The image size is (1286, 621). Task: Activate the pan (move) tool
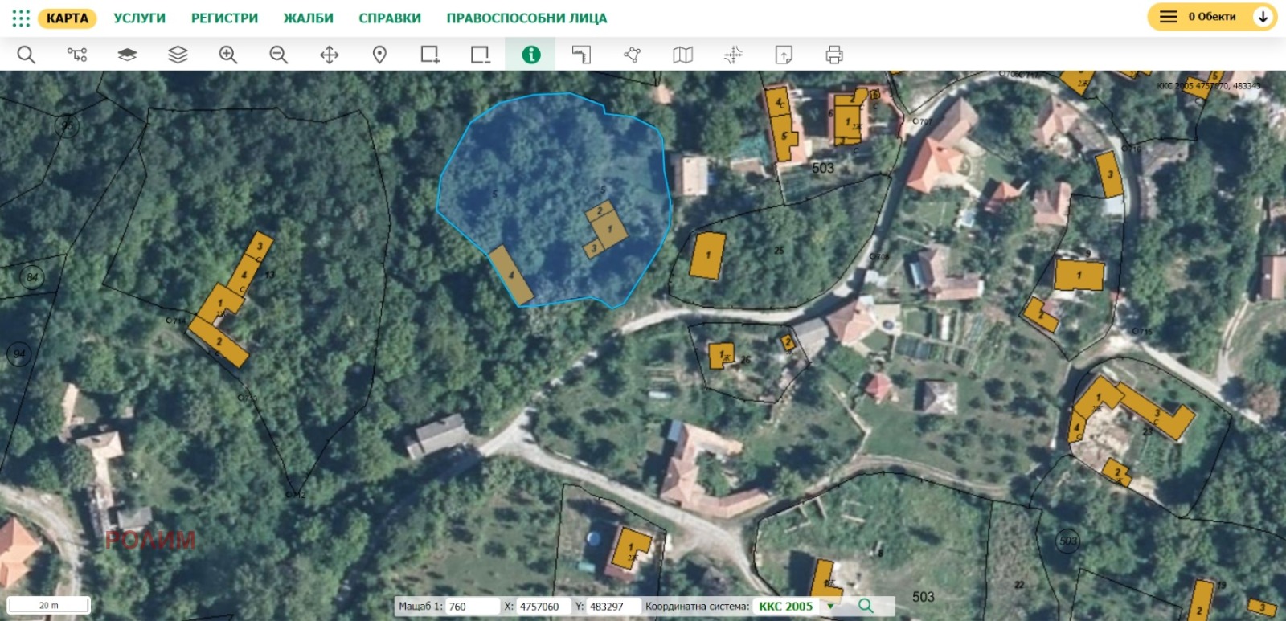(x=329, y=55)
